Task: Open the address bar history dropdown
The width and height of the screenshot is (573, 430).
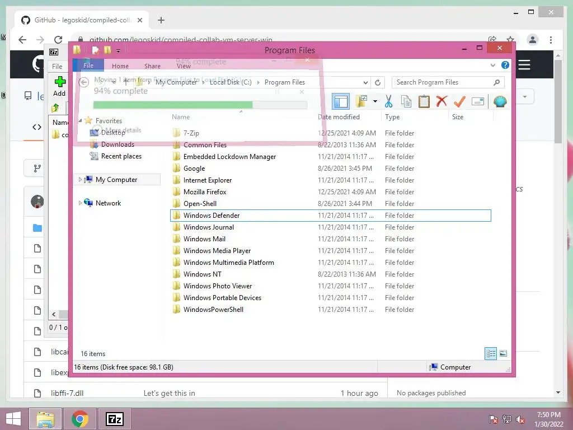Action: click(365, 83)
